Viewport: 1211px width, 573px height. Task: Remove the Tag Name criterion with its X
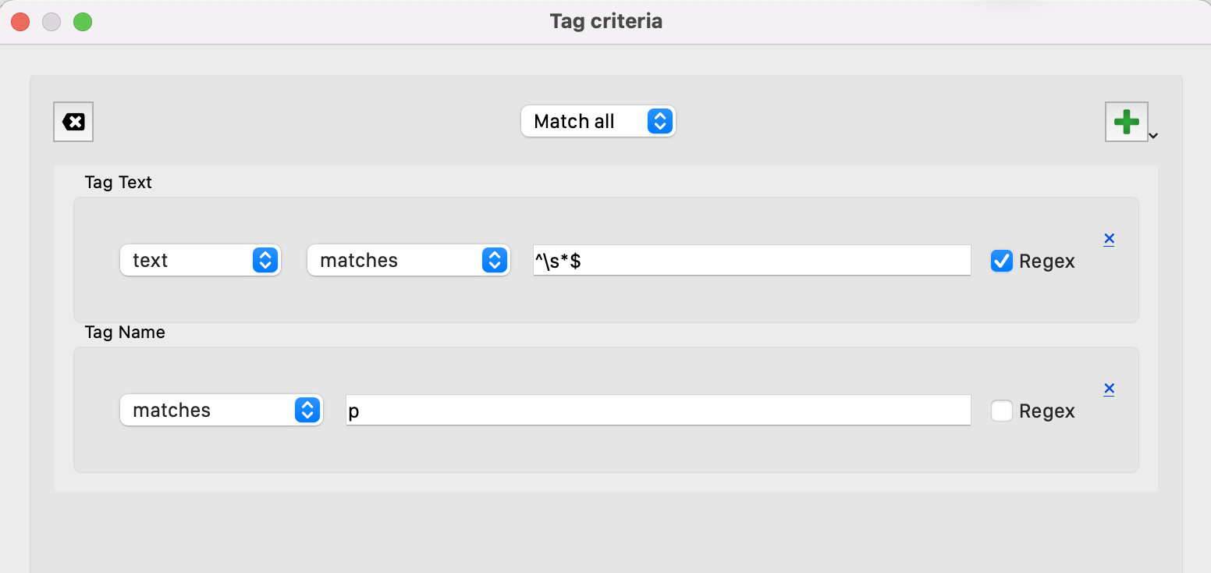click(1109, 389)
